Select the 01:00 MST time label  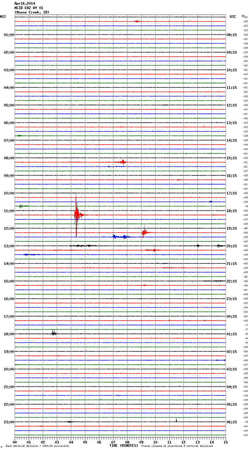tap(9, 35)
